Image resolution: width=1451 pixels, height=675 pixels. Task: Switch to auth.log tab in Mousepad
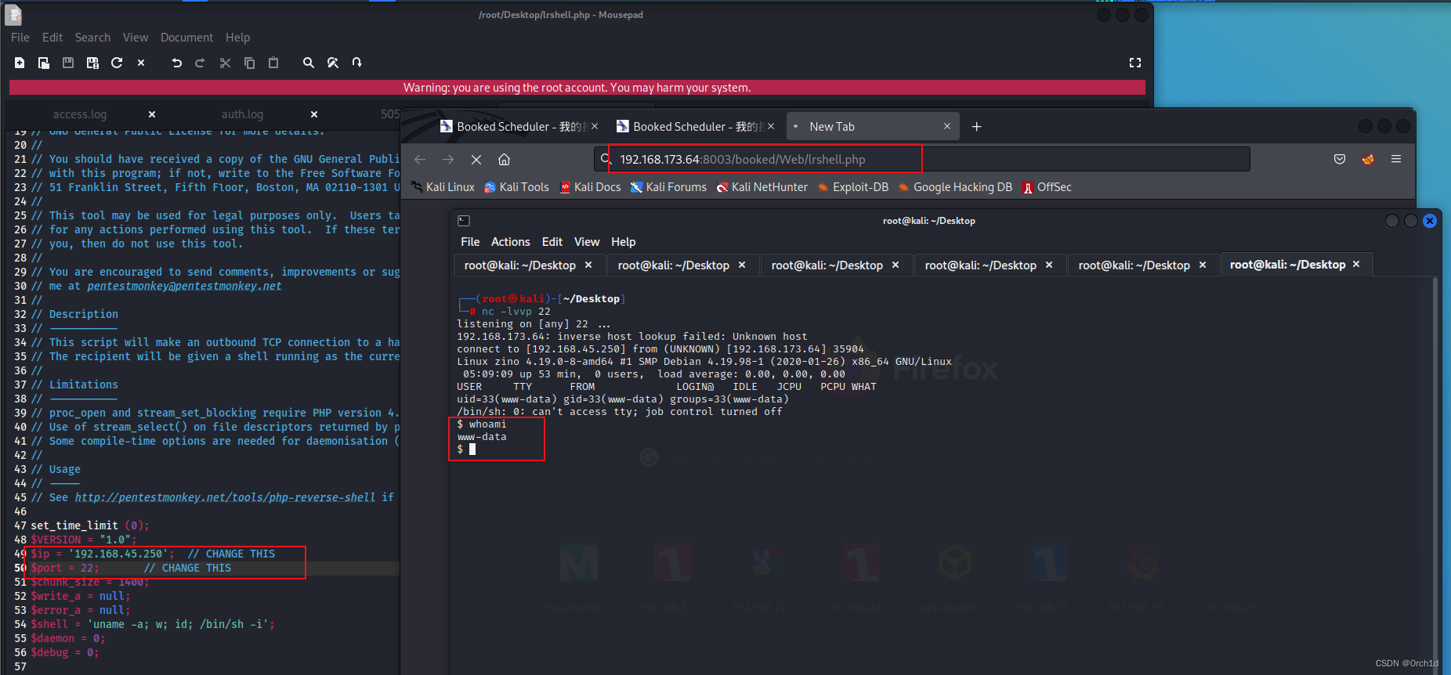coord(242,114)
